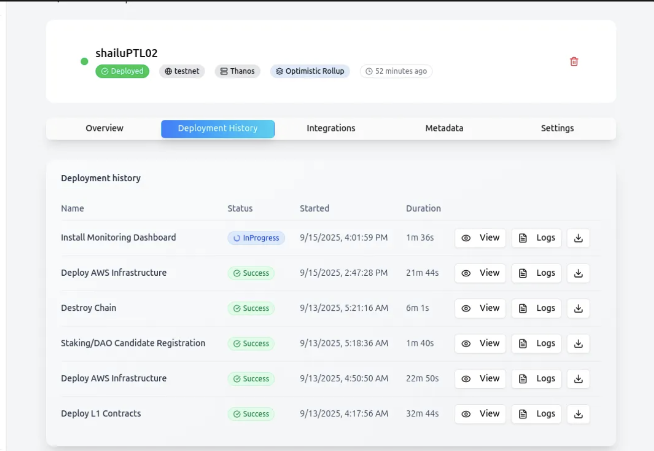Go to the Metadata tab
Image resolution: width=654 pixels, height=451 pixels.
click(444, 129)
